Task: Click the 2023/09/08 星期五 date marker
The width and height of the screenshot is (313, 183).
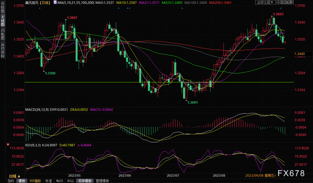Action: click(260, 176)
